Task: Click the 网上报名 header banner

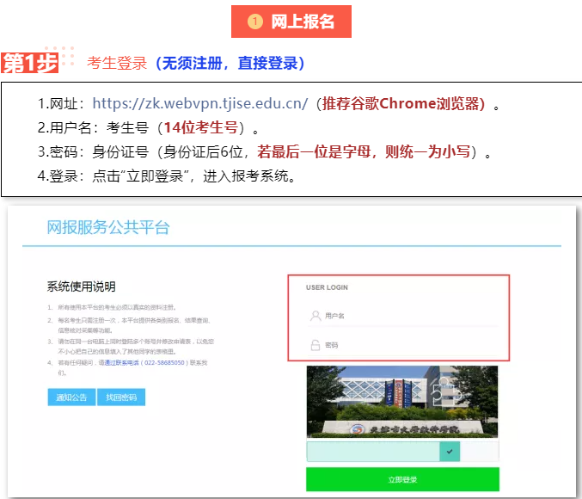Action: coord(291,22)
